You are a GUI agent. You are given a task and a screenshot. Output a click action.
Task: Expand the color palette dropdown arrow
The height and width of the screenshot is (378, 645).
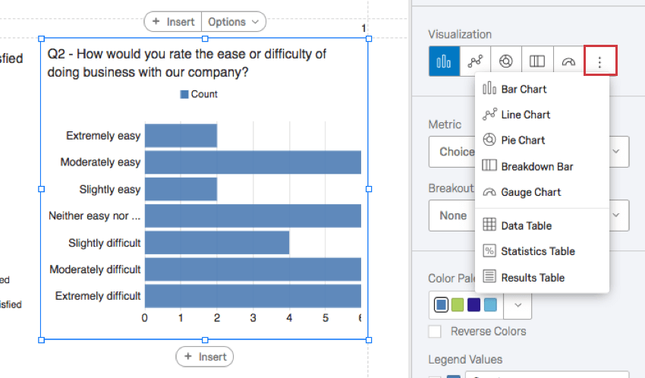518,305
